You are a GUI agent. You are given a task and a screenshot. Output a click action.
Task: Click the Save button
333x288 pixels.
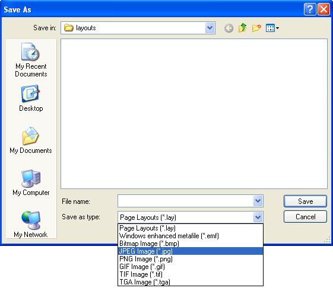point(305,201)
